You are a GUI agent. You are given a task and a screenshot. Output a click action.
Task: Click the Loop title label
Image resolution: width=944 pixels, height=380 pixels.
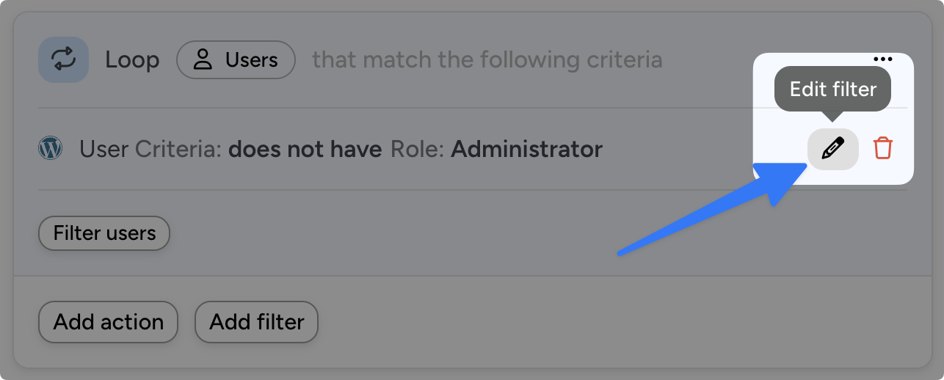pyautogui.click(x=132, y=59)
